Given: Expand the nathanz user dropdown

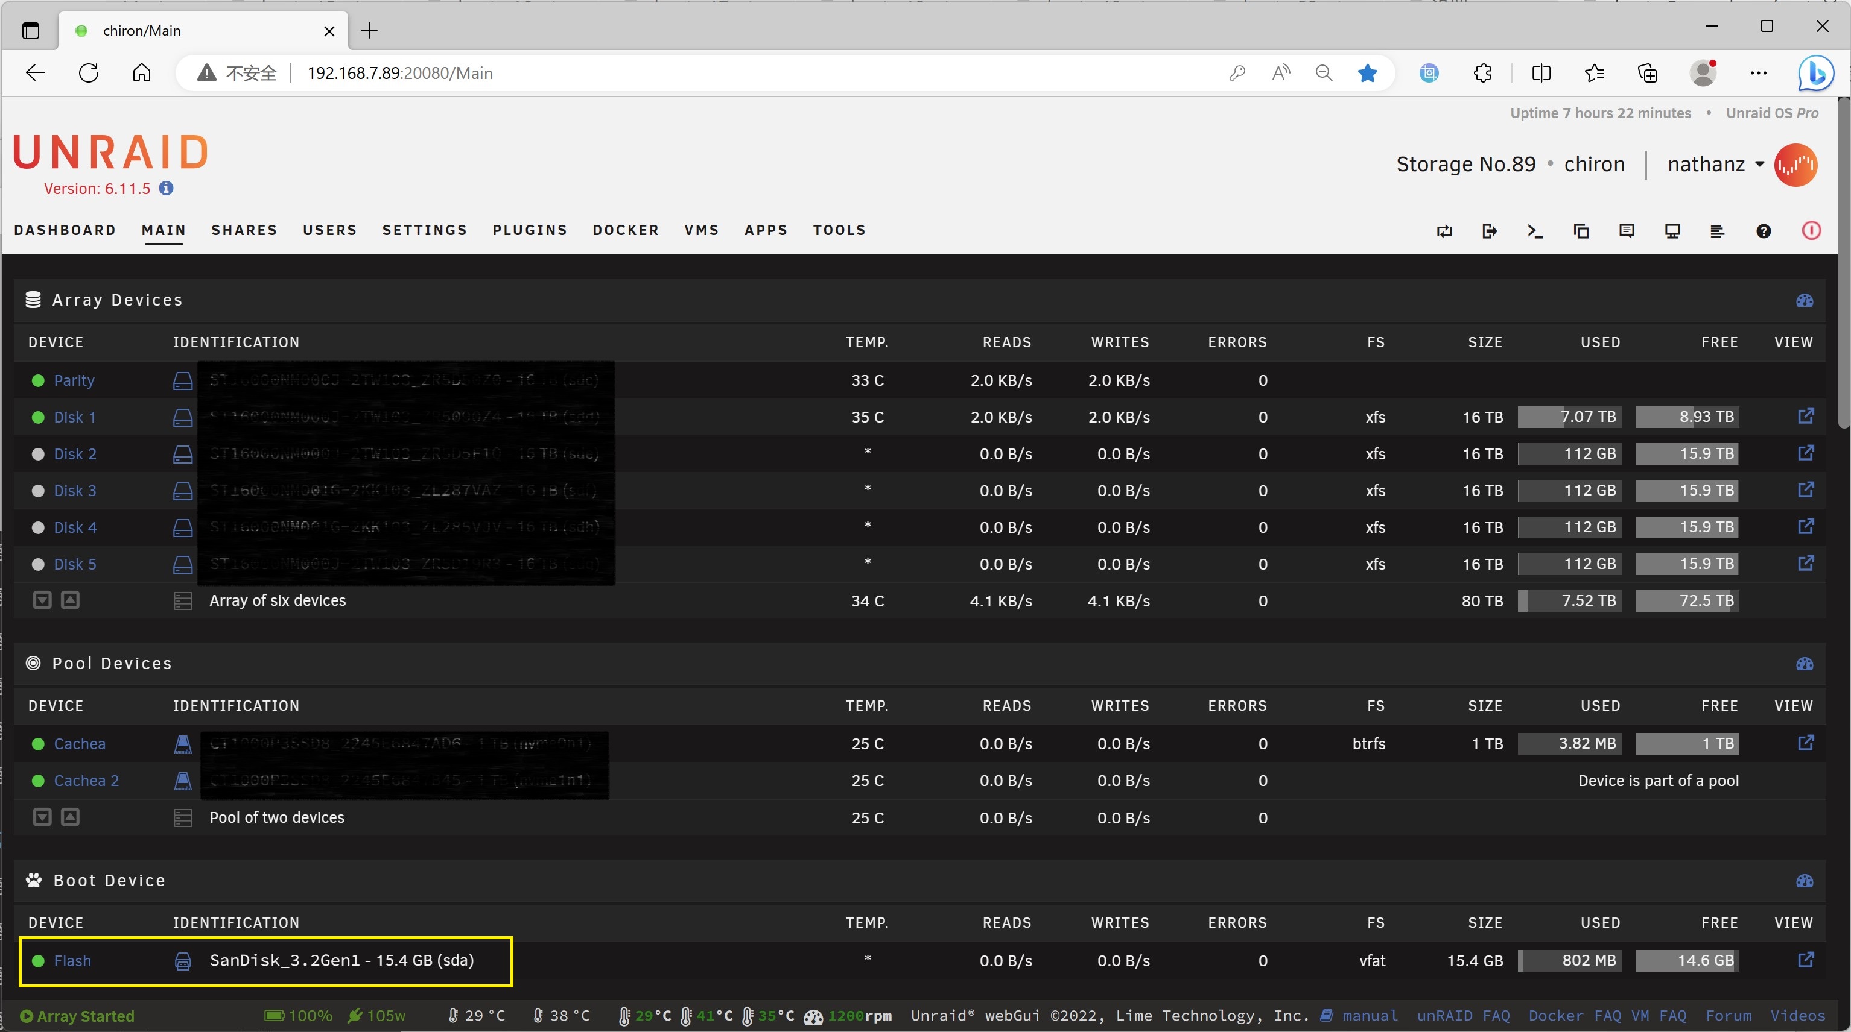Looking at the screenshot, I should click(1760, 165).
